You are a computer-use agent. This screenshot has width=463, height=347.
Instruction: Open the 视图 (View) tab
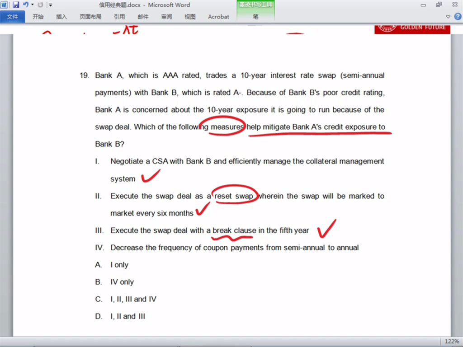click(x=190, y=17)
